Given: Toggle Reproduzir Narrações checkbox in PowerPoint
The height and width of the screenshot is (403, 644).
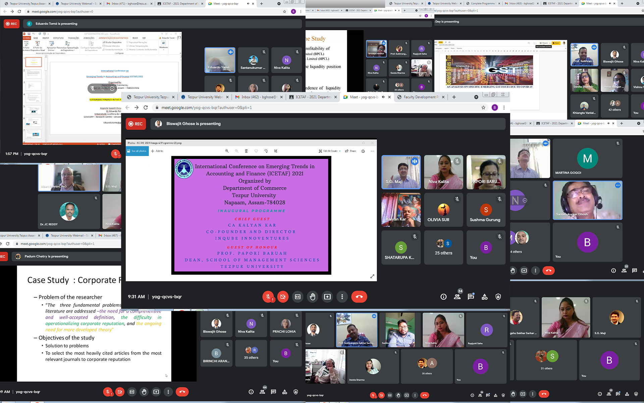Looking at the screenshot, I should (137, 42).
